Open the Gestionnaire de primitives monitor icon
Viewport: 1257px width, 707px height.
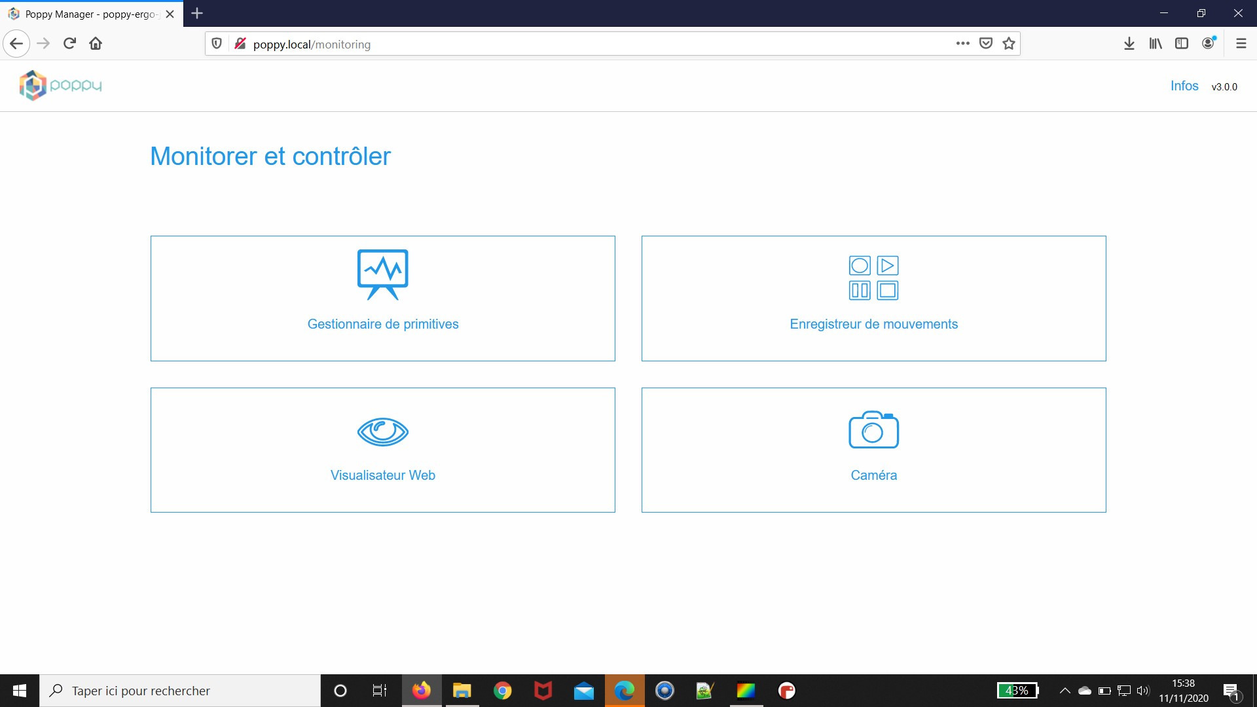tap(383, 274)
